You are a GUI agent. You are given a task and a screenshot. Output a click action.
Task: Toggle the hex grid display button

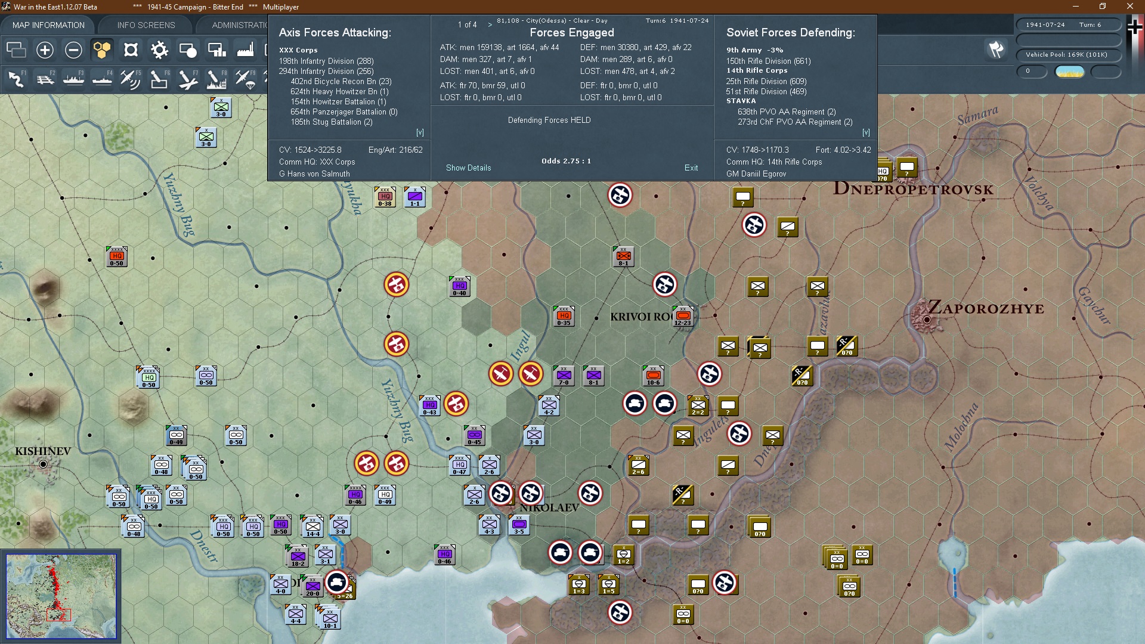(102, 50)
